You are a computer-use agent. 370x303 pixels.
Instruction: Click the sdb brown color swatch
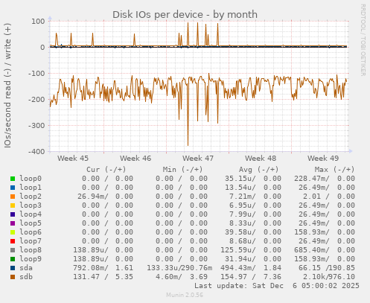tap(13, 277)
